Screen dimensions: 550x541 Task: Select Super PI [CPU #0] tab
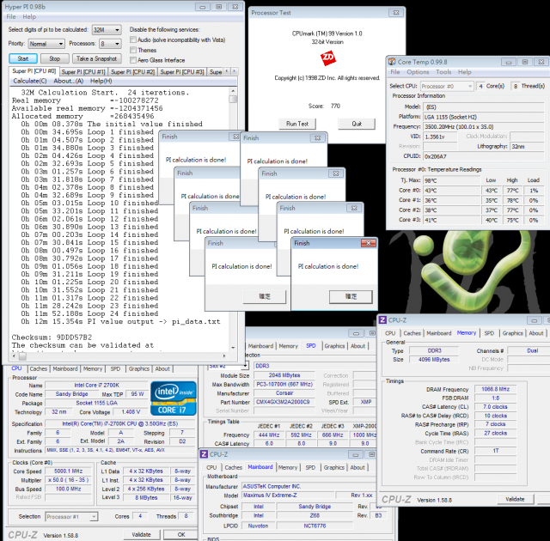click(34, 71)
